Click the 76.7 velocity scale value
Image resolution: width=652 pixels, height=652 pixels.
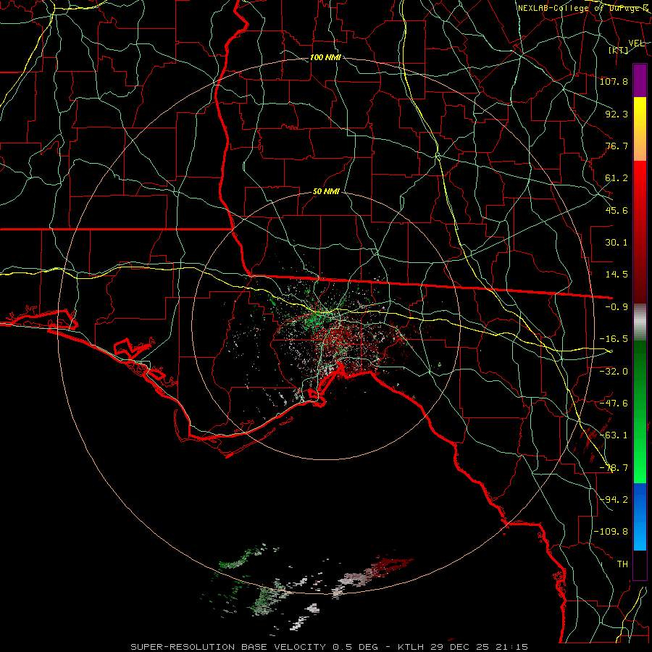coord(617,146)
